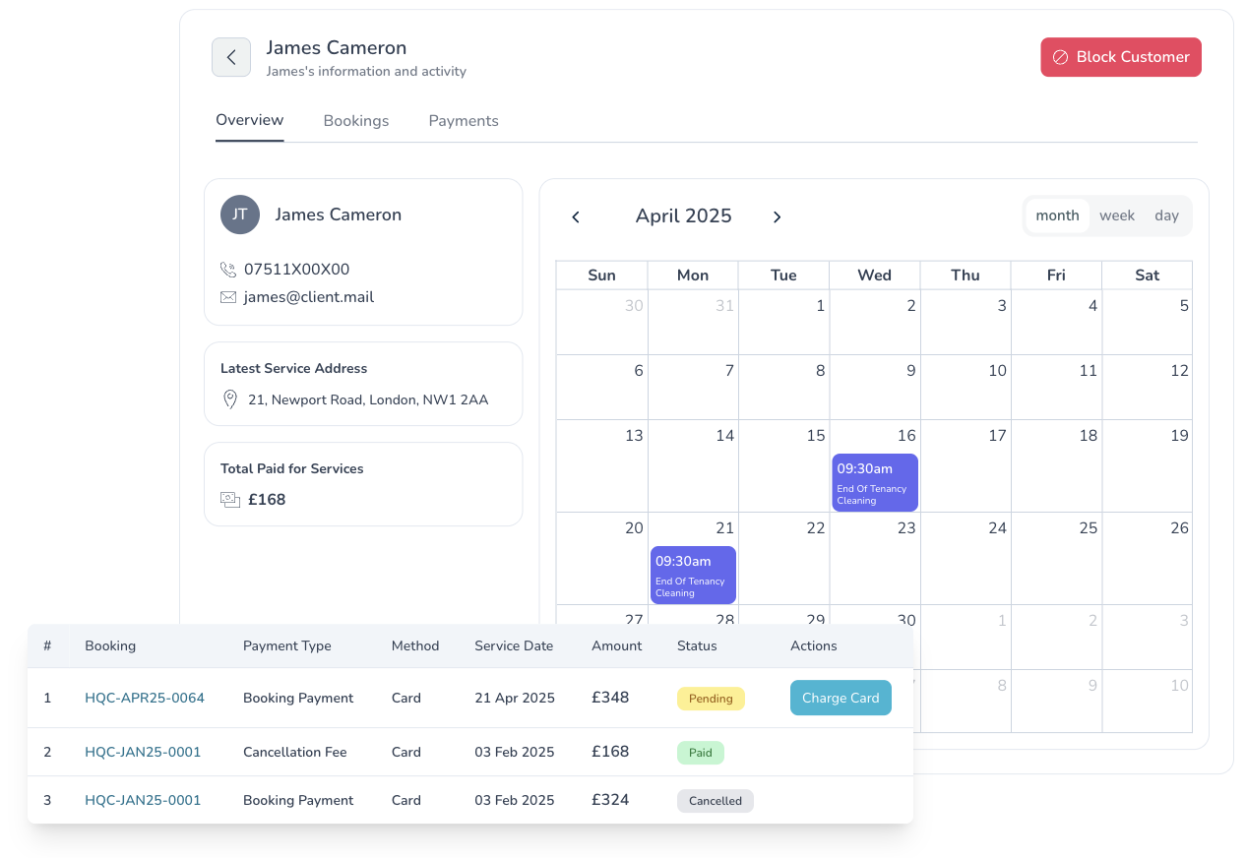The height and width of the screenshot is (858, 1246).
Task: Open the 09:30am event on April 16
Action: (875, 482)
